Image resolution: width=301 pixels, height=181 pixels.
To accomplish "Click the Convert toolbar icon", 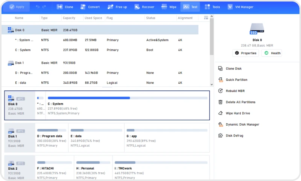I will pos(83,7).
